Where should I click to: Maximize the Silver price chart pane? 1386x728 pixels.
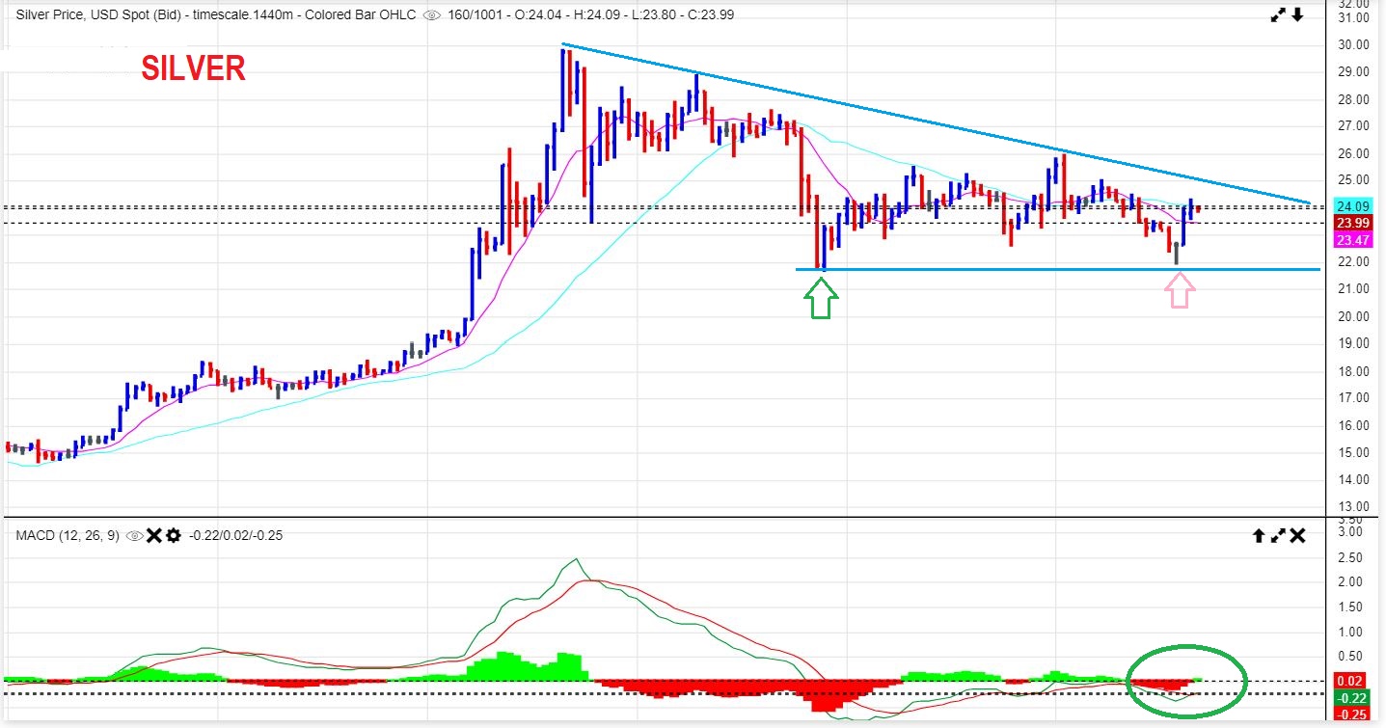pos(1279,14)
